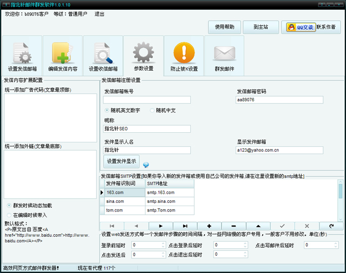This screenshot has width=346, height=273.
Task: Click the SMTP地址 column header
Action: coord(170,183)
